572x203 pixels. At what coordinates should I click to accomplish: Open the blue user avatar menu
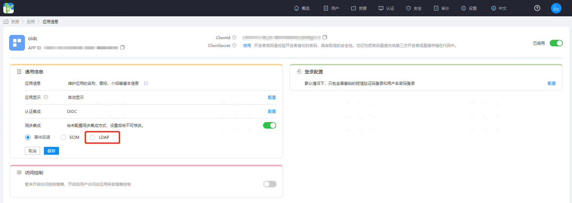[x=556, y=8]
